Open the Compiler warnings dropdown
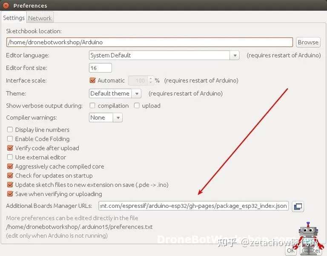Image resolution: width=327 pixels, height=256 pixels. click(106, 118)
